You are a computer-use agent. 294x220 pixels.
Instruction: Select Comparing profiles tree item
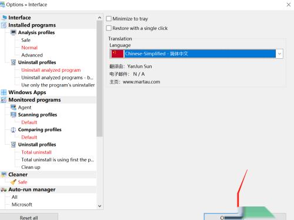pos(39,129)
